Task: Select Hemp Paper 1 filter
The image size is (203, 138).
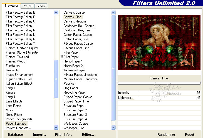Action: 73,61
